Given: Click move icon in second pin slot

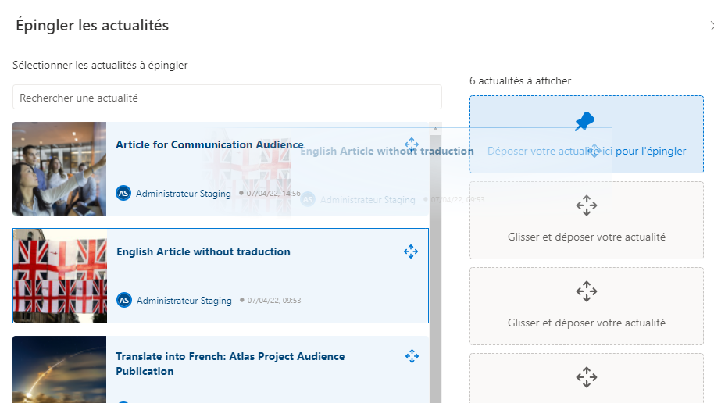Looking at the screenshot, I should point(587,205).
